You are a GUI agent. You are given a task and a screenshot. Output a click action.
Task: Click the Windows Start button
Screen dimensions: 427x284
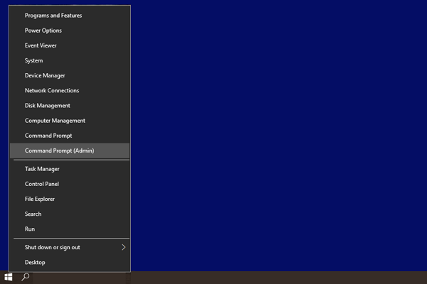pyautogui.click(x=9, y=278)
